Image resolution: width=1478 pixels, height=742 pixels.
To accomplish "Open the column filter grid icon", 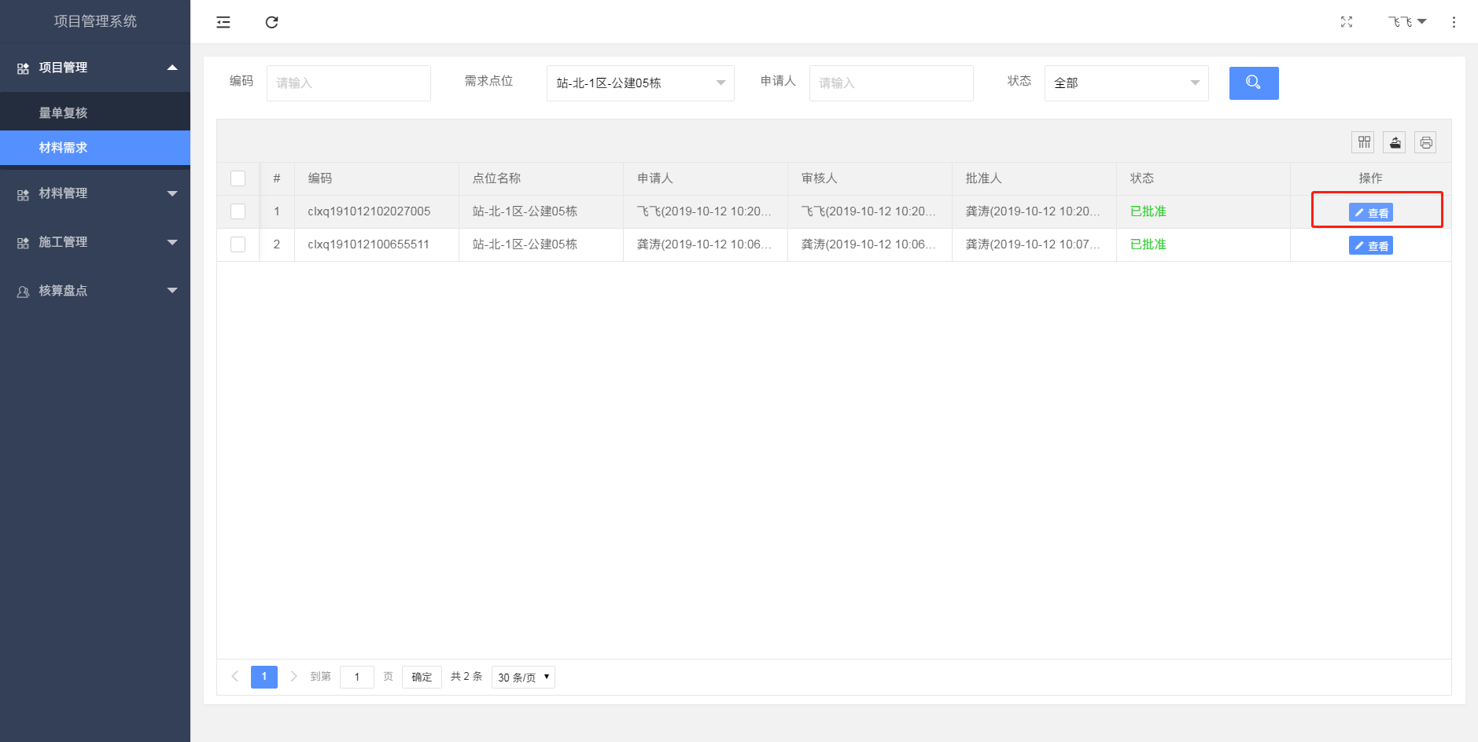I will point(1363,142).
